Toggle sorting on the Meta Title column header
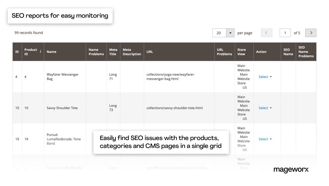Viewport: 329px width, 186px height. click(113, 52)
